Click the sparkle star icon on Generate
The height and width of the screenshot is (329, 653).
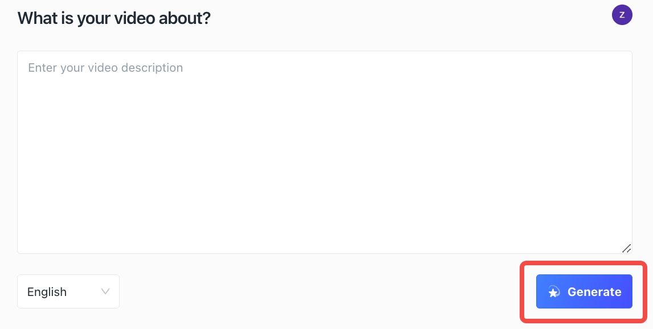pyautogui.click(x=554, y=292)
